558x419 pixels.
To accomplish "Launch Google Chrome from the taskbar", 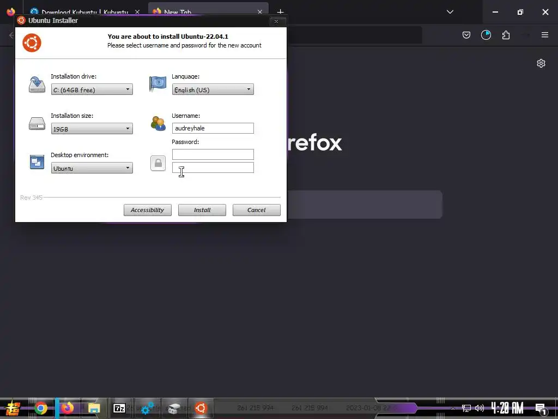I will (x=40, y=408).
